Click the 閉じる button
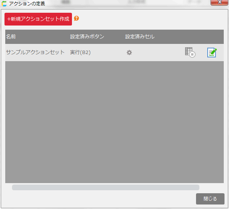Screen dimensions: 229x209 tap(210, 199)
